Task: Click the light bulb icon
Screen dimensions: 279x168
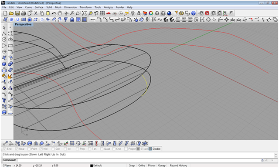Action: click(133, 13)
